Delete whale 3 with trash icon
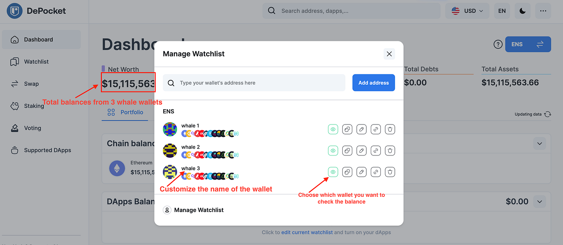The width and height of the screenshot is (563, 245). pyautogui.click(x=390, y=172)
